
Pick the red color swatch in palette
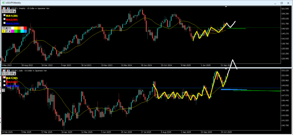[25, 28]
